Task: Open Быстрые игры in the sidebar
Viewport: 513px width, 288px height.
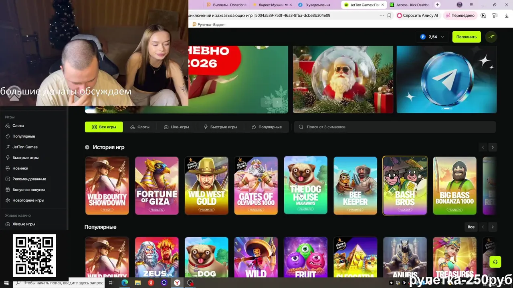Action: [25, 158]
